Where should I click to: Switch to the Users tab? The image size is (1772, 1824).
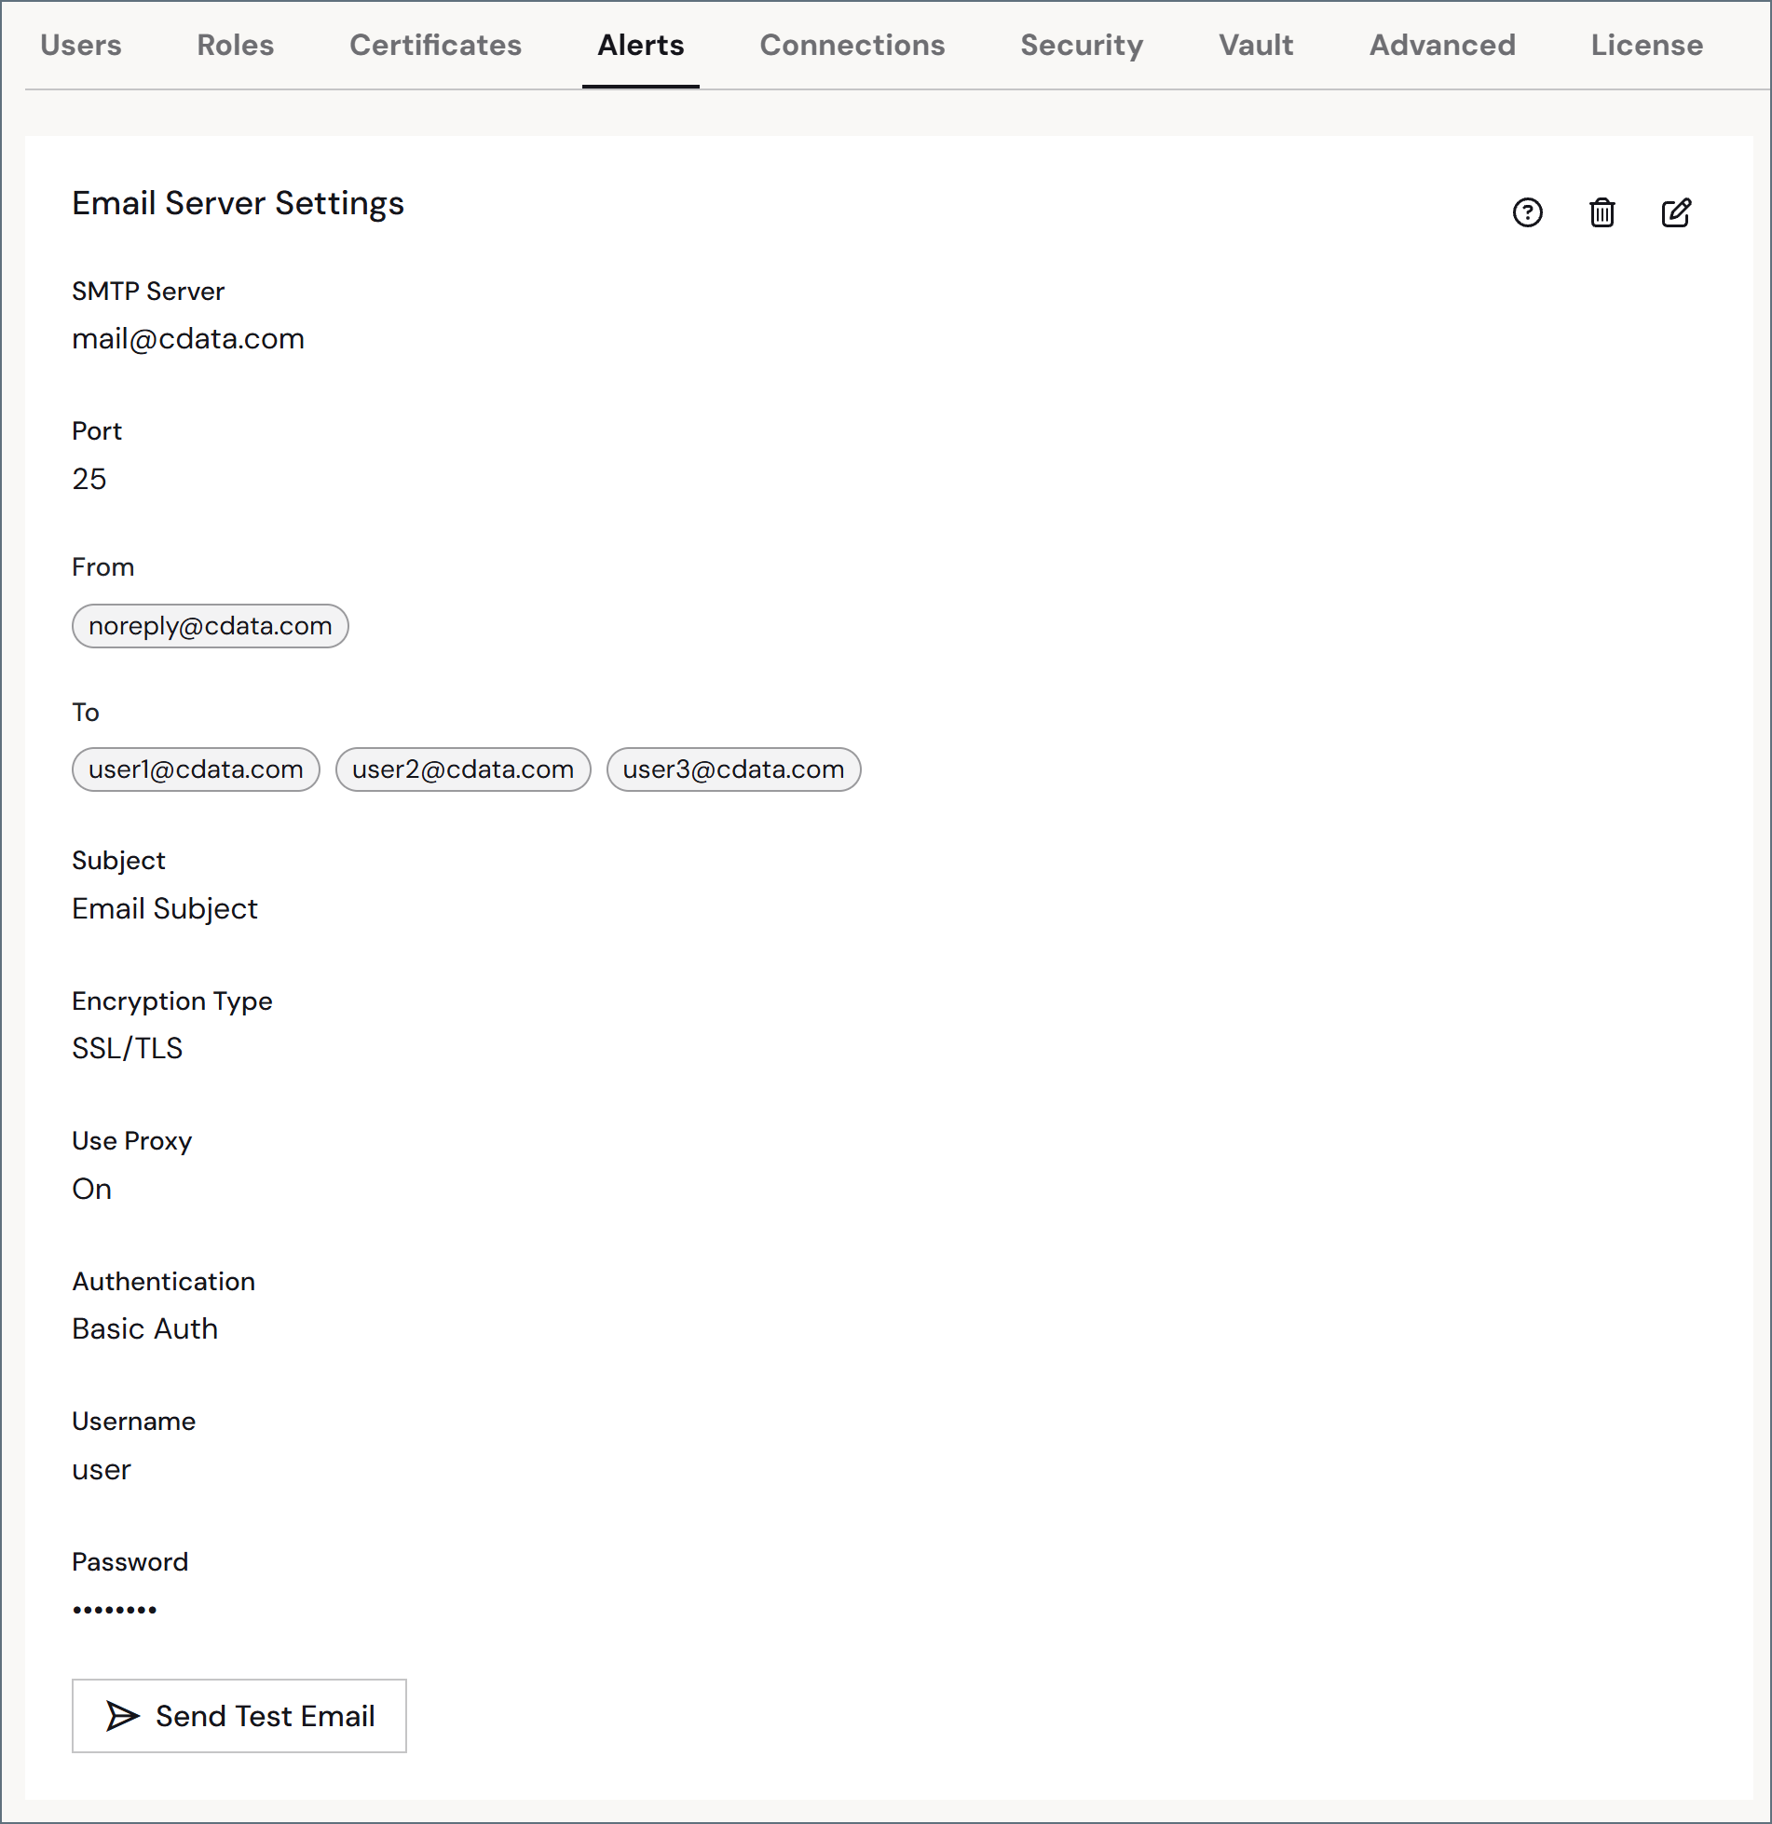pyautogui.click(x=81, y=45)
